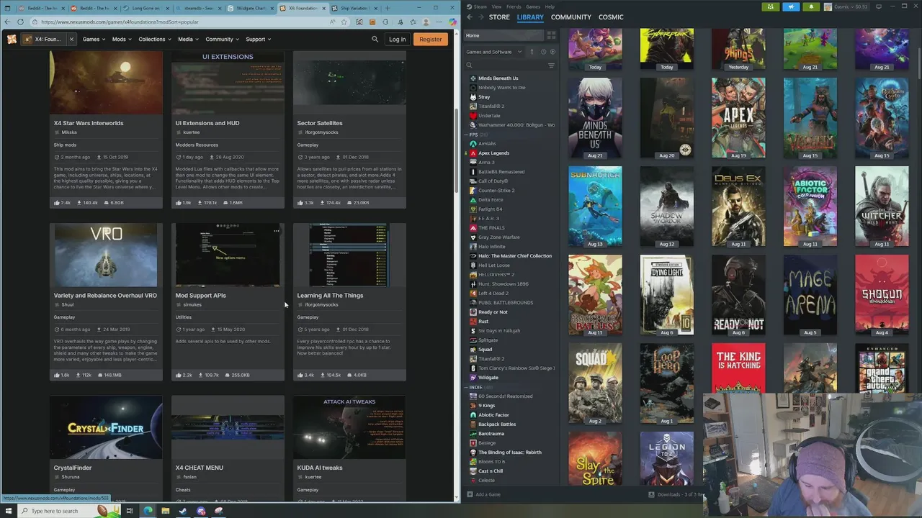Open File Explorer from the taskbar

[166, 511]
